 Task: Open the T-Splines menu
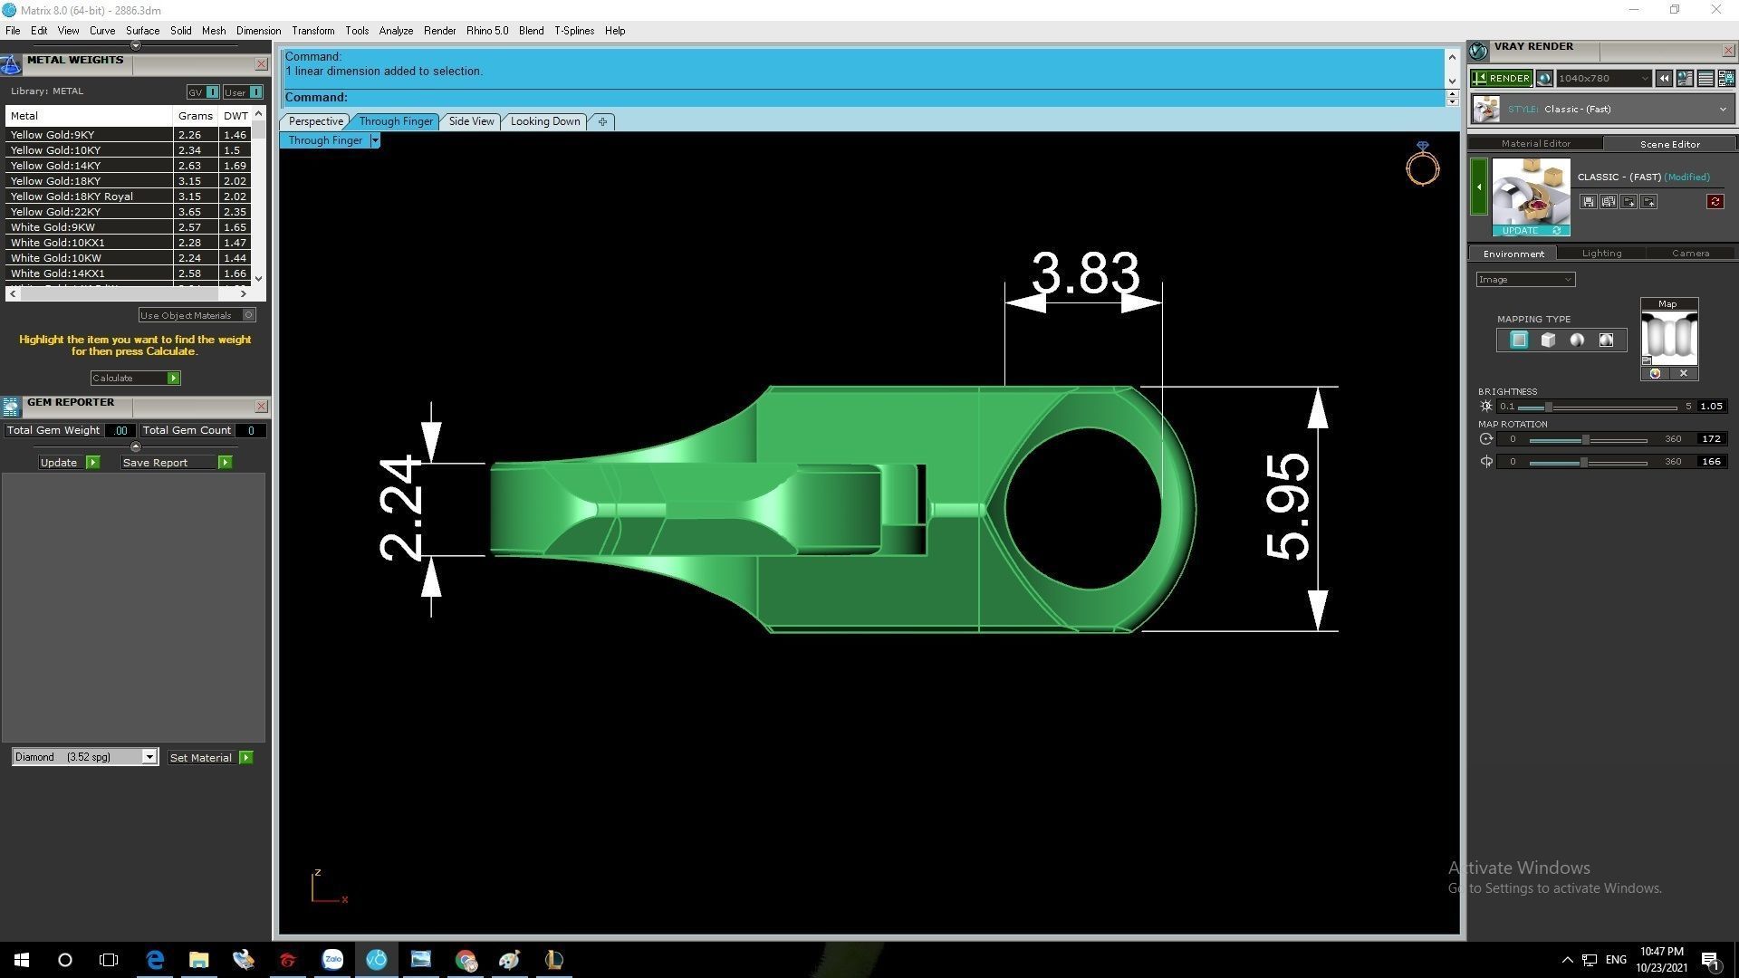click(x=574, y=31)
